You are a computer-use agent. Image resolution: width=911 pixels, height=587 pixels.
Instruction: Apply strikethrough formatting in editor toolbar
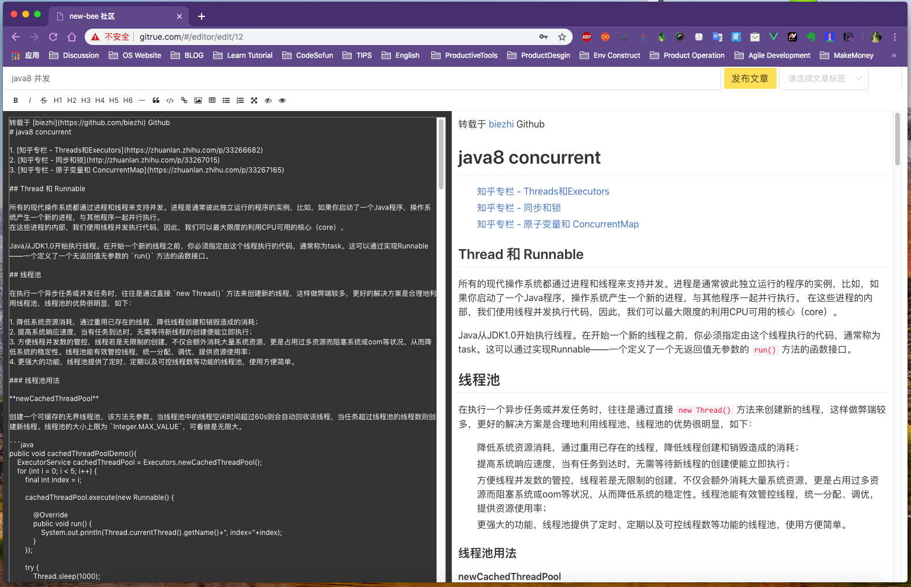pyautogui.click(x=44, y=101)
